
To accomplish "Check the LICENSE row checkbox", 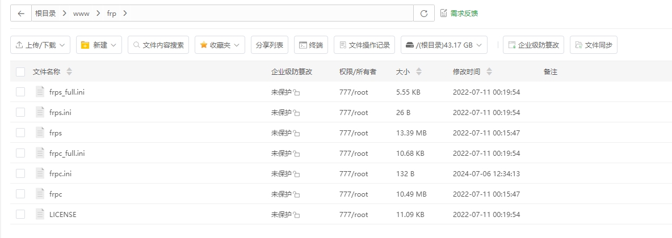I will 20,214.
